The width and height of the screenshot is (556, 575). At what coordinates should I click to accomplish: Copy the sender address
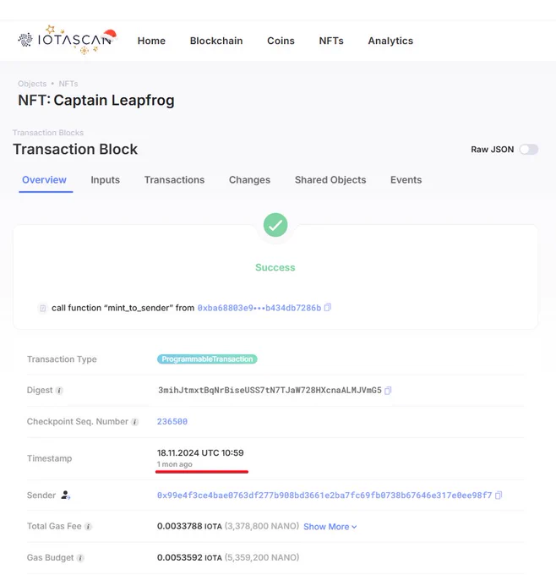click(499, 496)
